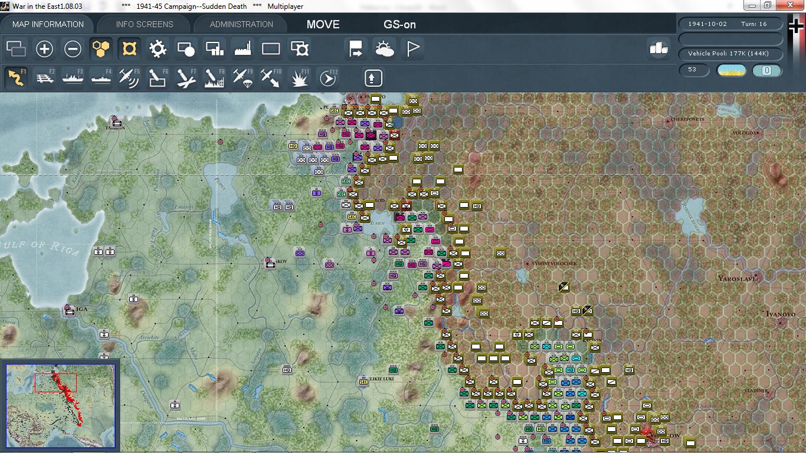Toggle the rectangle-with-gear overlay button
This screenshot has height=453, width=806.
click(x=300, y=48)
